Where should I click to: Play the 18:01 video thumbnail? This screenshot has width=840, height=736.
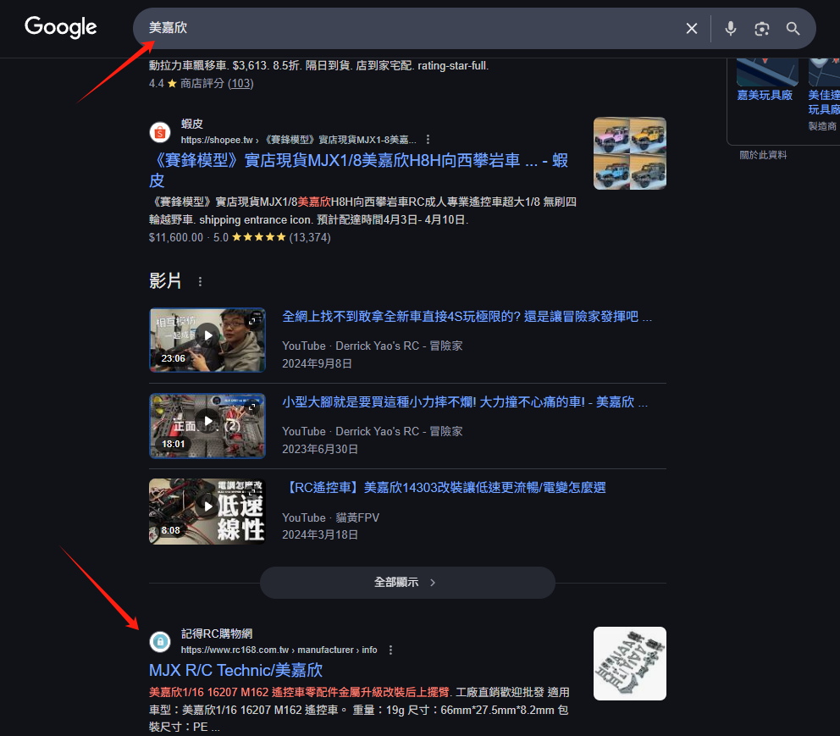click(207, 425)
